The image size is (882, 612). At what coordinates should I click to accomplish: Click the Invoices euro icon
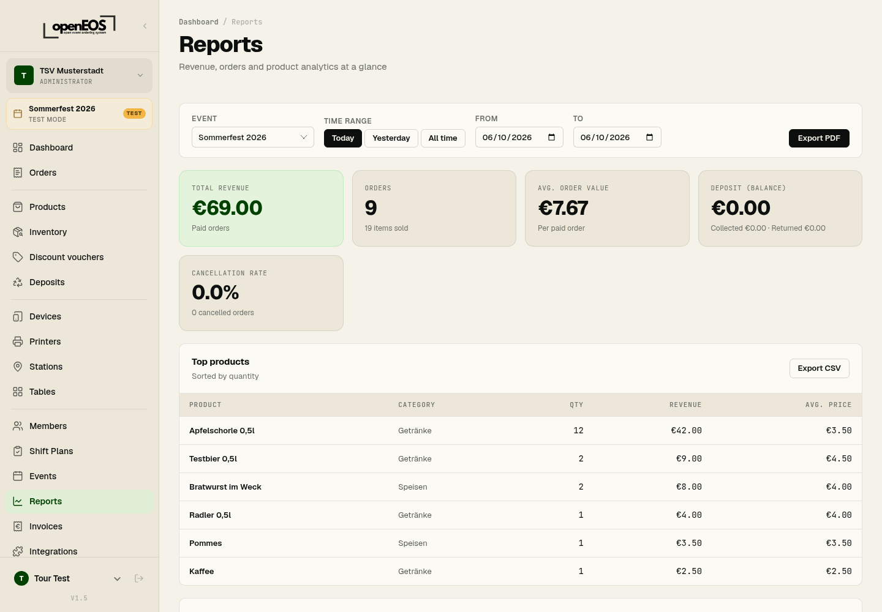click(18, 526)
